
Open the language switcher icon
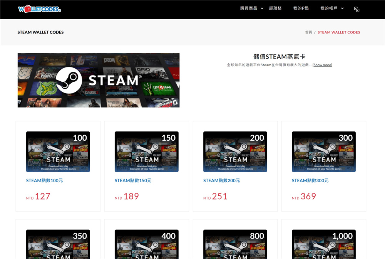pos(357,9)
